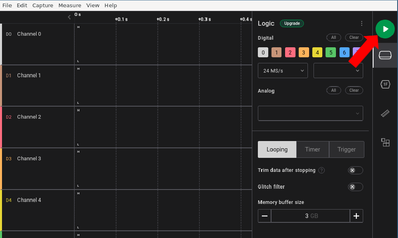Screen dimensions: 398x238
Task: Open the Capture menu
Action: [42, 5]
